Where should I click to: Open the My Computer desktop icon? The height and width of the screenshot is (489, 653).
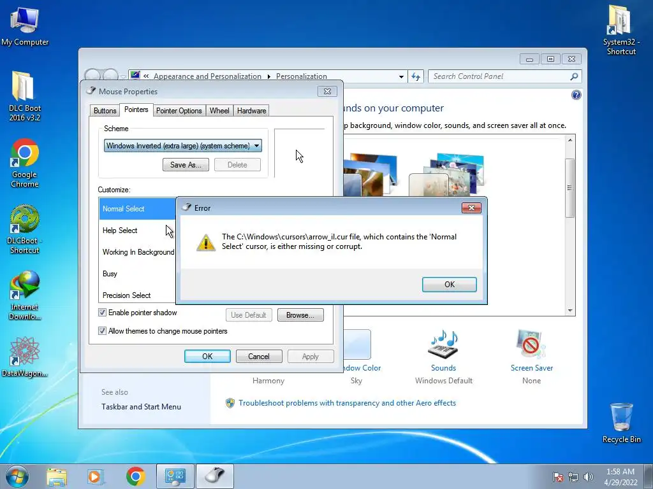click(25, 27)
